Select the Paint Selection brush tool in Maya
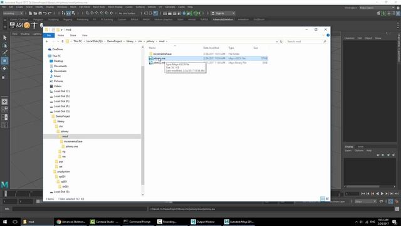 pos(4,53)
